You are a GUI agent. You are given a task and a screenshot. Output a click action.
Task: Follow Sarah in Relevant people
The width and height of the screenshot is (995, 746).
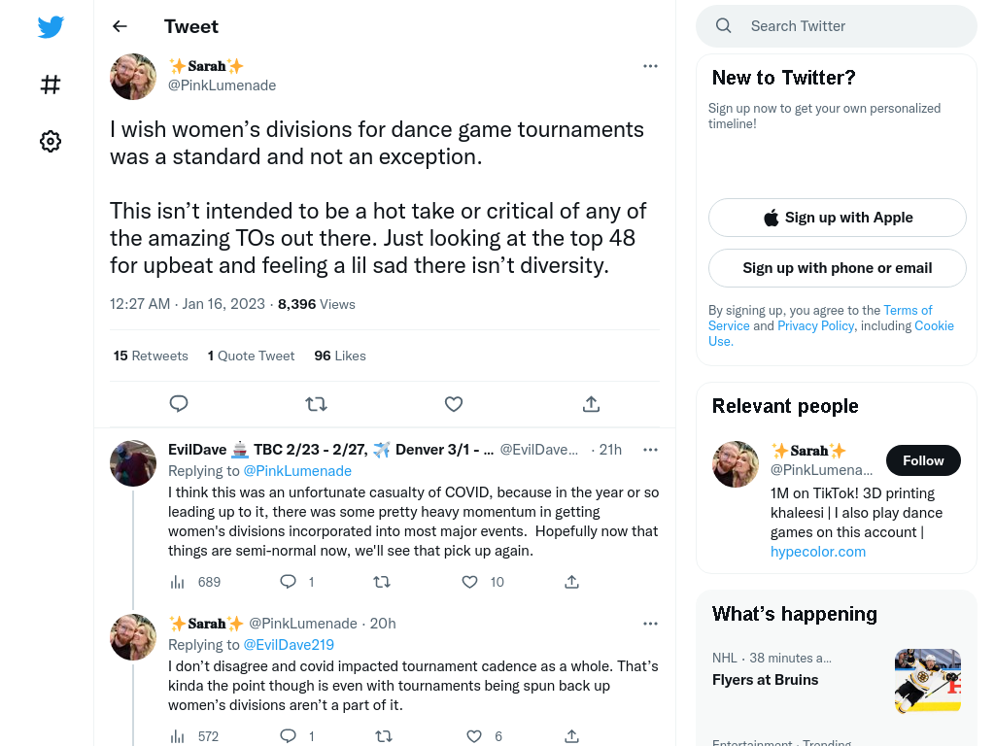click(x=923, y=460)
